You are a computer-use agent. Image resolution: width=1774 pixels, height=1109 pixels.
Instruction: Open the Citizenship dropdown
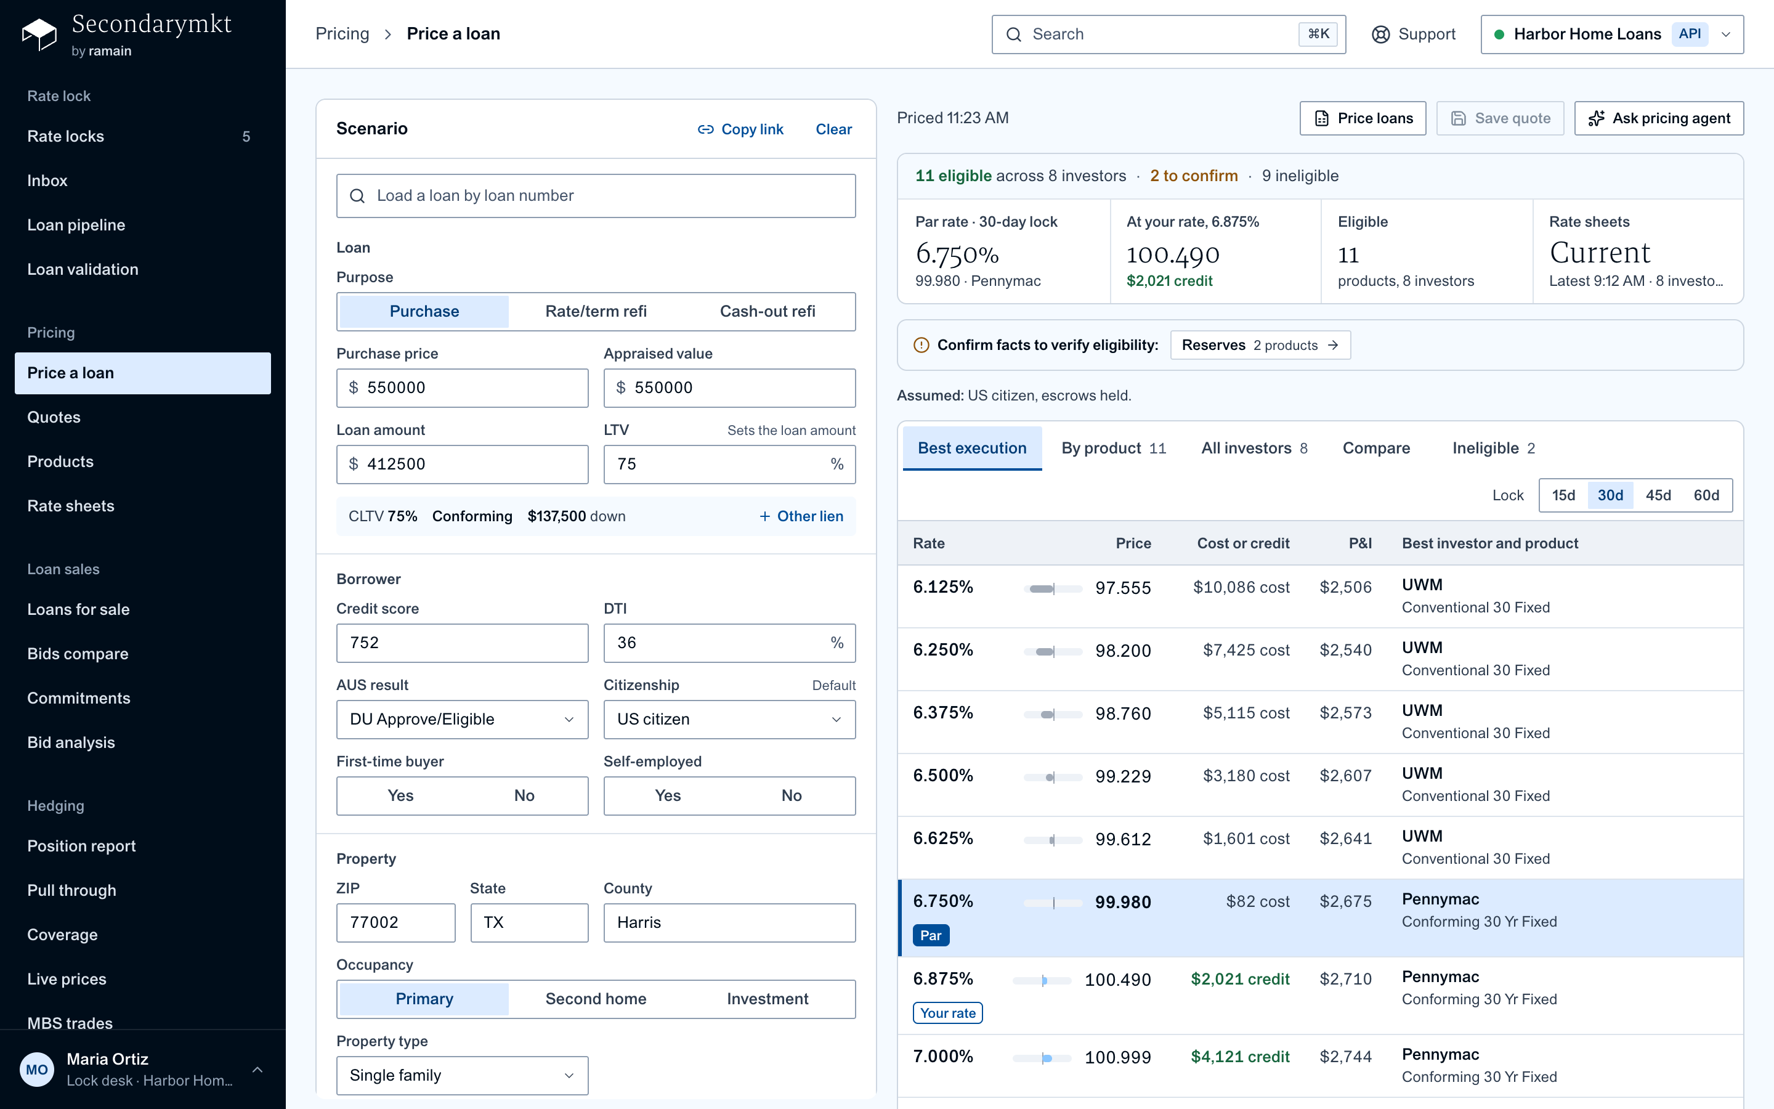point(729,720)
